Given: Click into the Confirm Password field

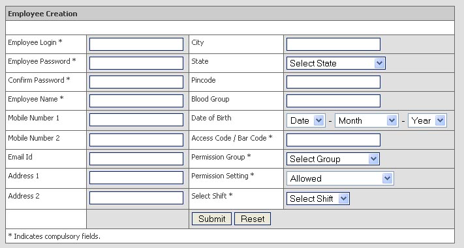Looking at the screenshot, I should click(x=136, y=82).
